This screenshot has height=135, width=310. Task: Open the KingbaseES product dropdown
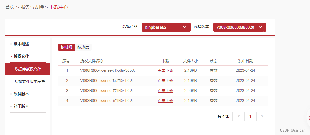[166, 27]
